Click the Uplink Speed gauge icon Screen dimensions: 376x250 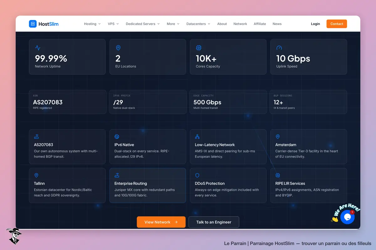coord(279,48)
